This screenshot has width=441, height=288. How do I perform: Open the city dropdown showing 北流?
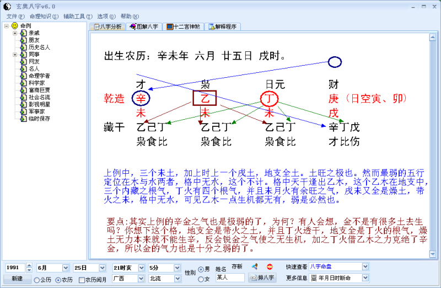[x=178, y=279]
